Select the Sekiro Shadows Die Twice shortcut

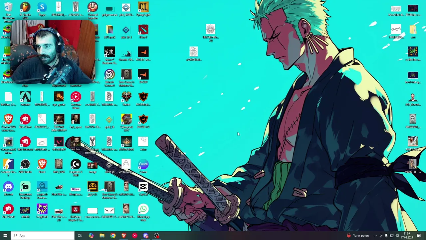[x=109, y=55]
